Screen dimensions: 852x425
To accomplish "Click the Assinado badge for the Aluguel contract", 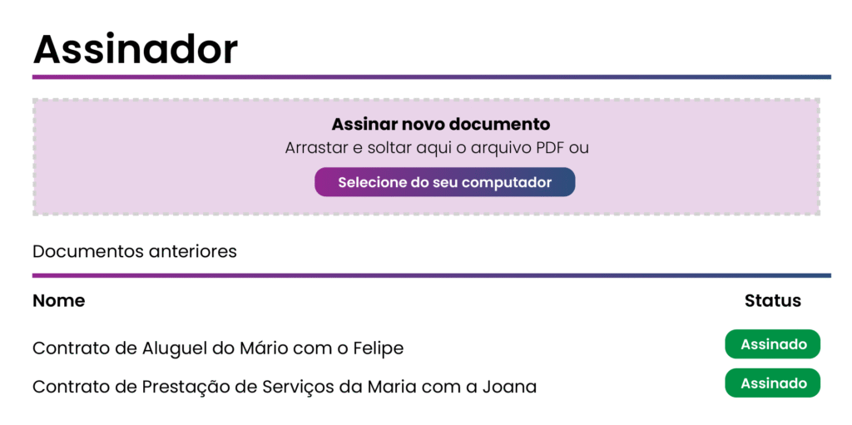I will click(773, 344).
